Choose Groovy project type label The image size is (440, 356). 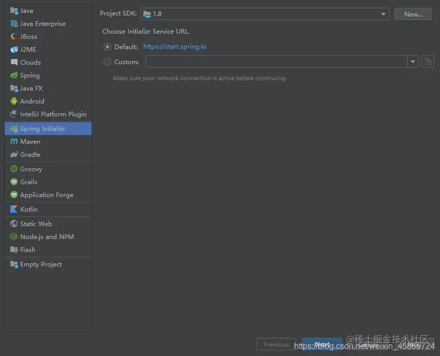[31, 169]
